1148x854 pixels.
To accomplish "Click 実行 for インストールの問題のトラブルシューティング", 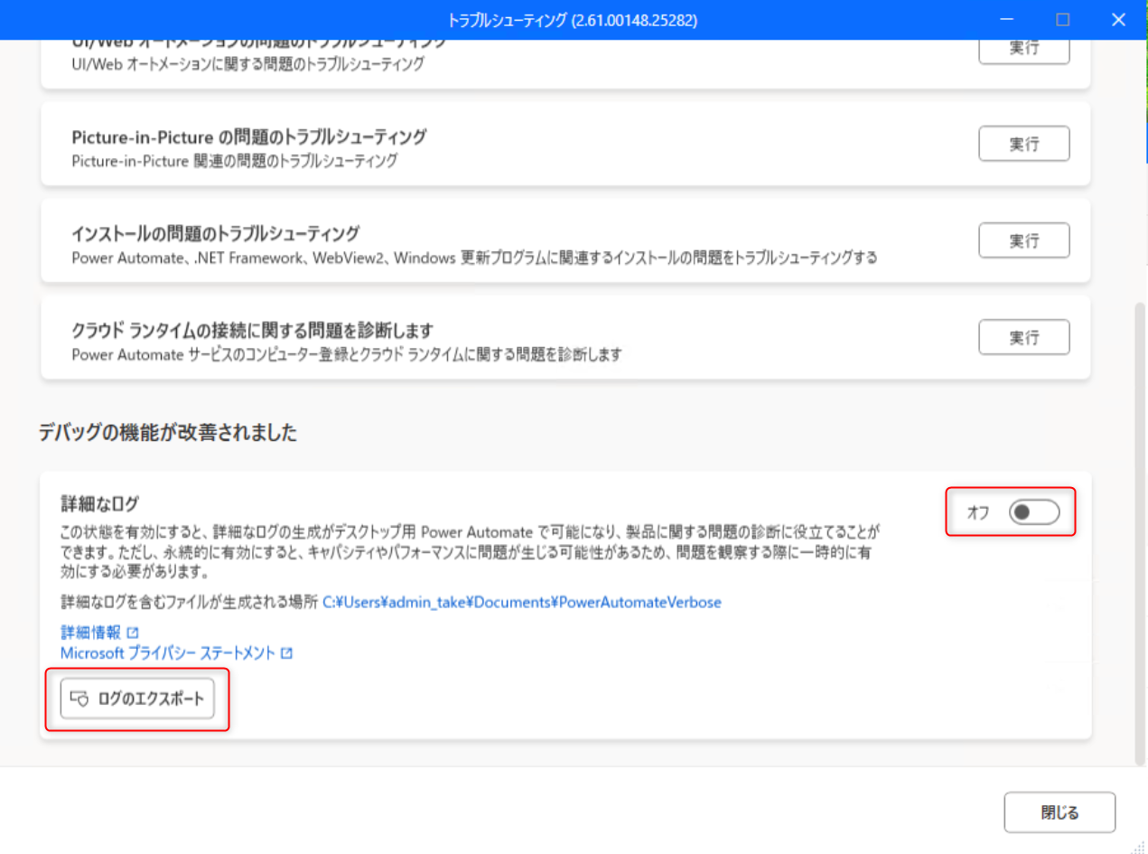I will pos(1023,240).
